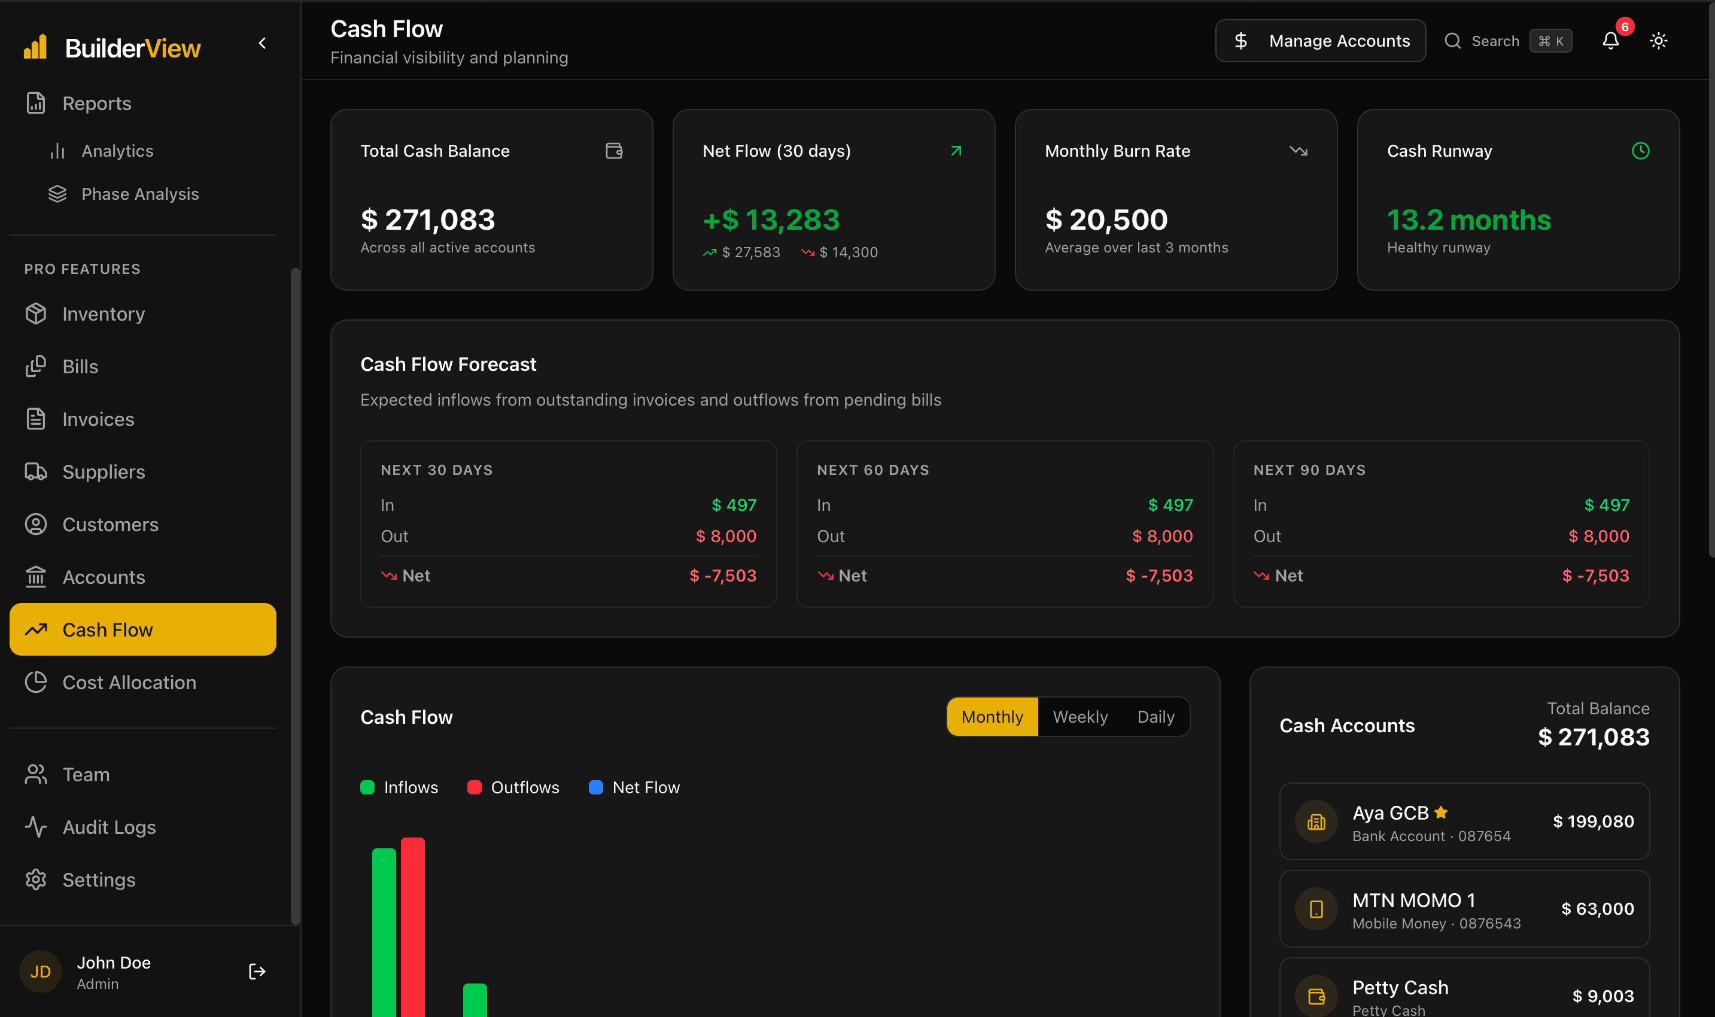1715x1017 pixels.
Task: Open the Settings page link
Action: coord(142,879)
